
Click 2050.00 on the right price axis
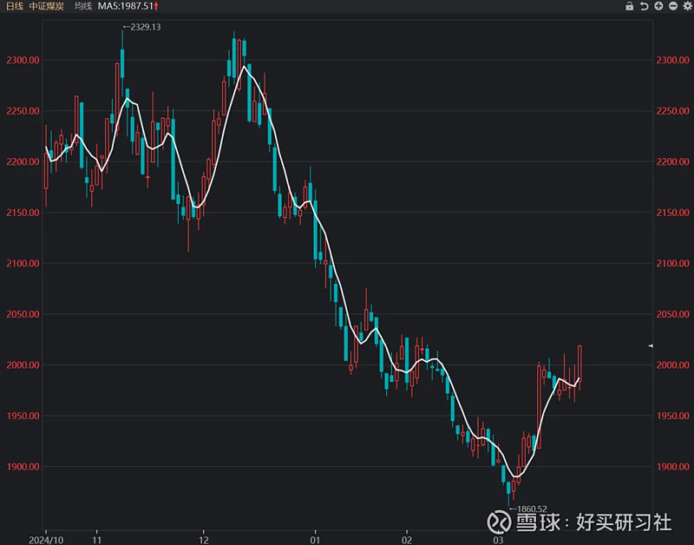click(x=673, y=314)
